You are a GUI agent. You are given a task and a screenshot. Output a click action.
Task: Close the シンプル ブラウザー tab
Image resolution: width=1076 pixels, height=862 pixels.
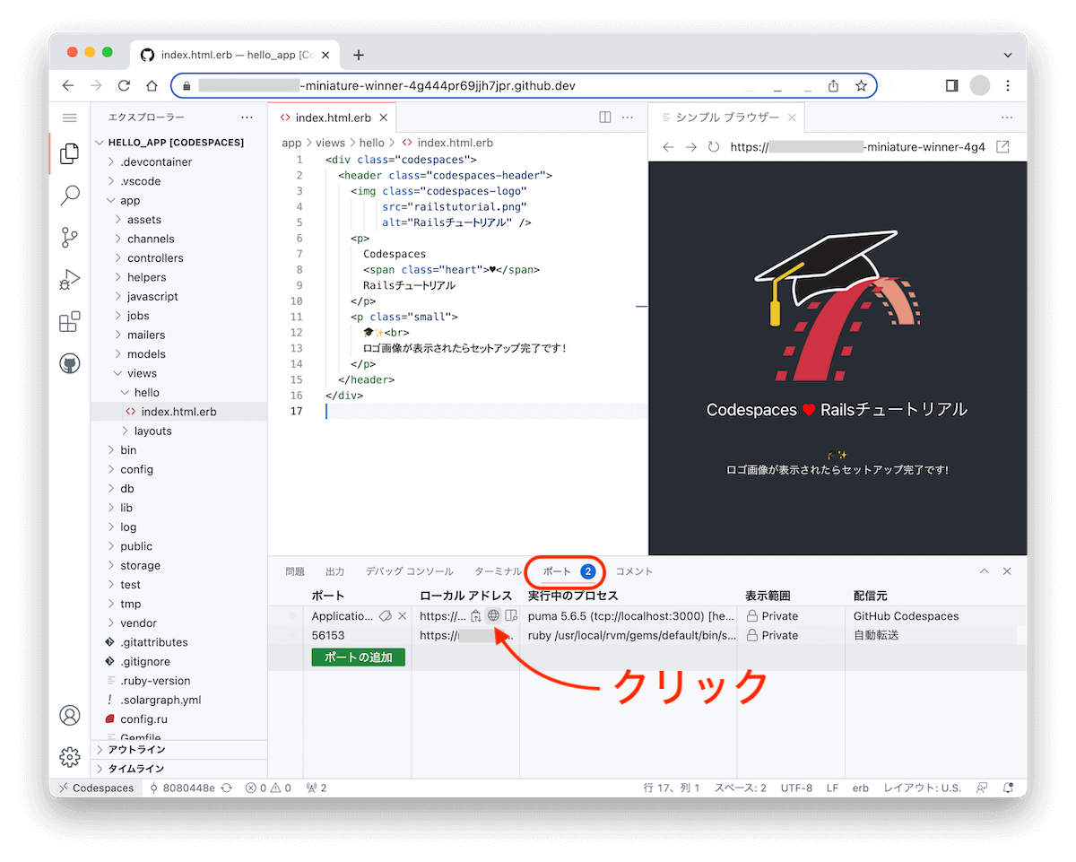click(x=792, y=118)
